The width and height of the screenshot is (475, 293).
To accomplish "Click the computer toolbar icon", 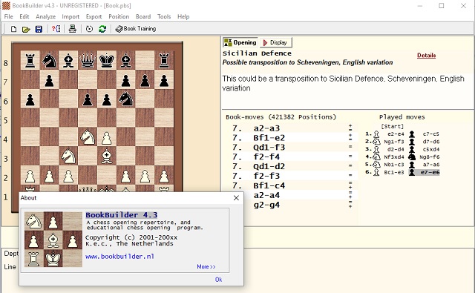I will [x=73, y=29].
